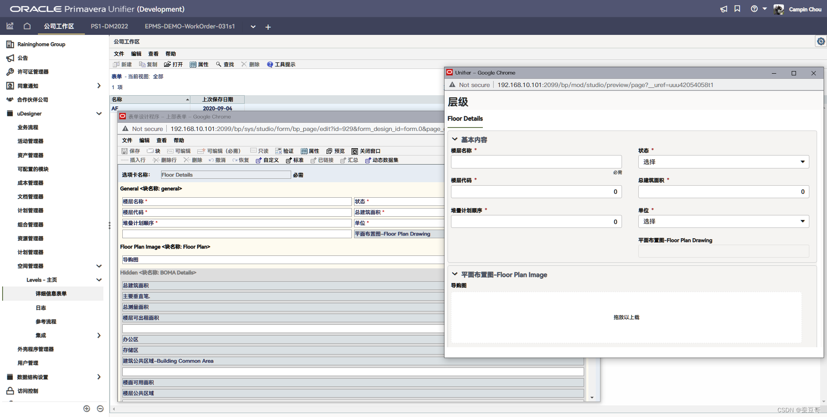Image resolution: width=827 pixels, height=417 pixels.
Task: Click the 选项卡名称 field containing Floor Details
Action: (x=226, y=175)
